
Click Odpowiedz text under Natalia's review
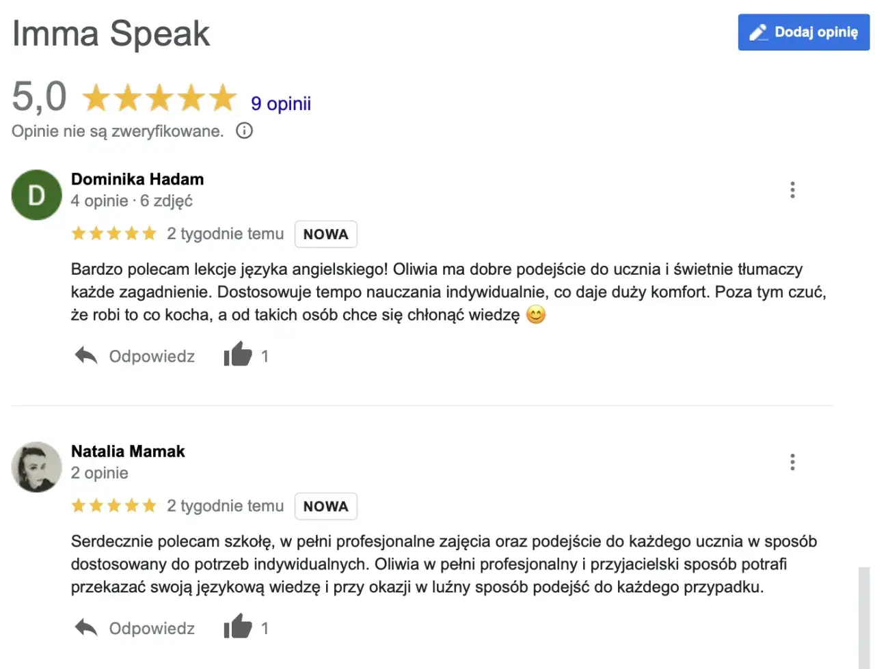click(x=152, y=628)
